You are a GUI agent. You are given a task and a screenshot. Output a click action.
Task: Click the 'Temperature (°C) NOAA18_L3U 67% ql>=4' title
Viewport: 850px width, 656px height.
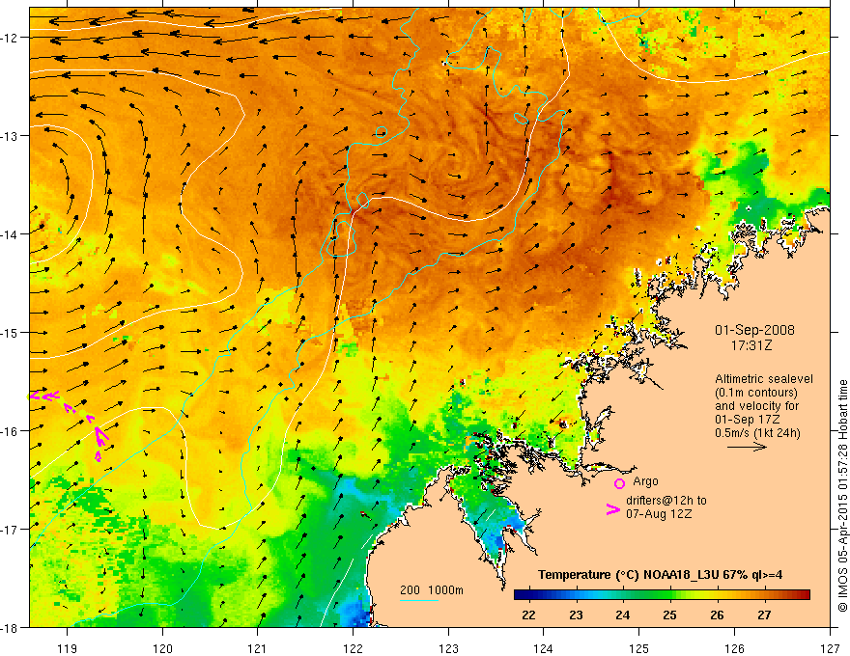[x=660, y=575]
